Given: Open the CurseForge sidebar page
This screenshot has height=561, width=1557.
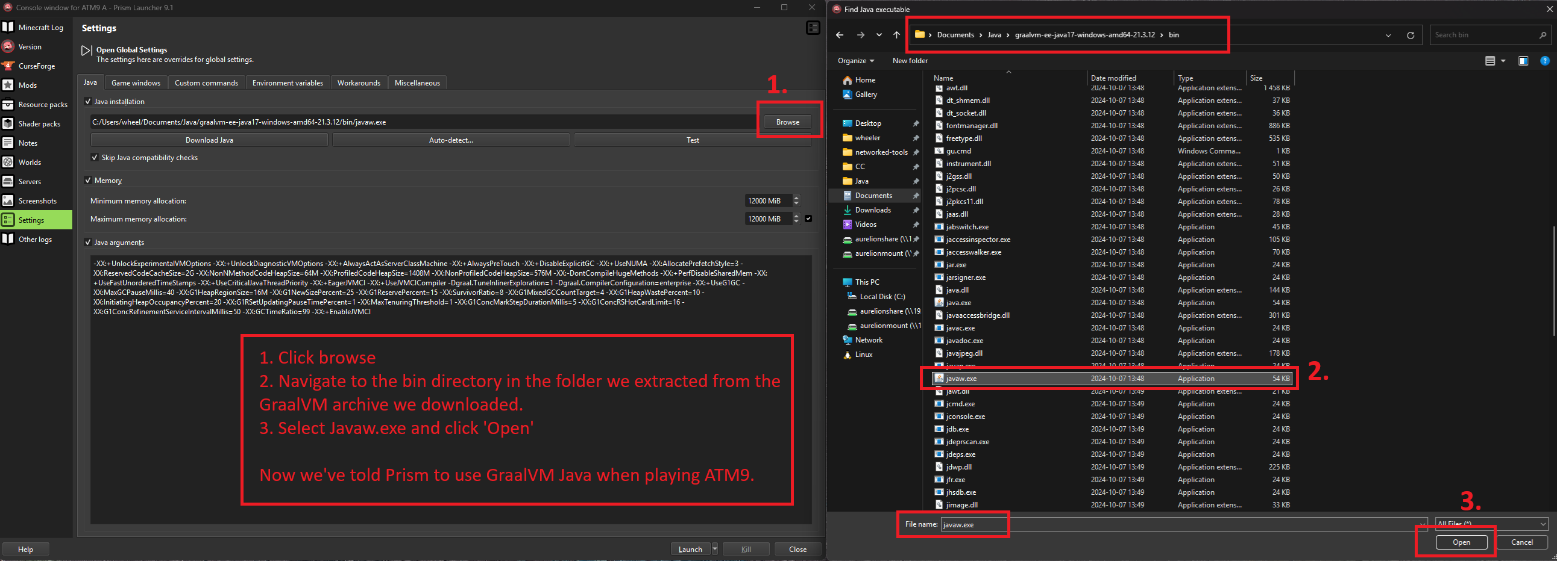Looking at the screenshot, I should click(36, 66).
